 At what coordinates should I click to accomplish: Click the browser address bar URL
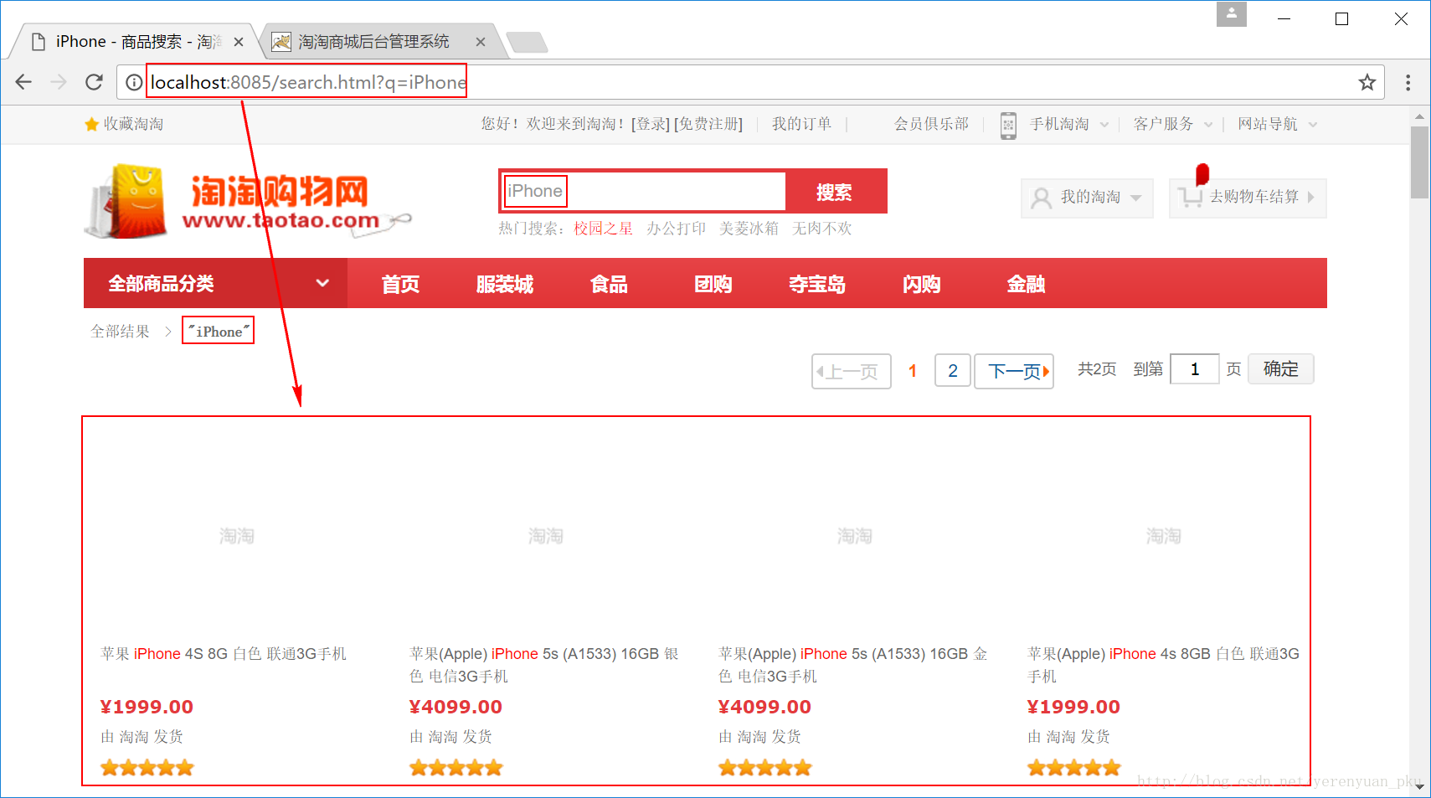(307, 82)
